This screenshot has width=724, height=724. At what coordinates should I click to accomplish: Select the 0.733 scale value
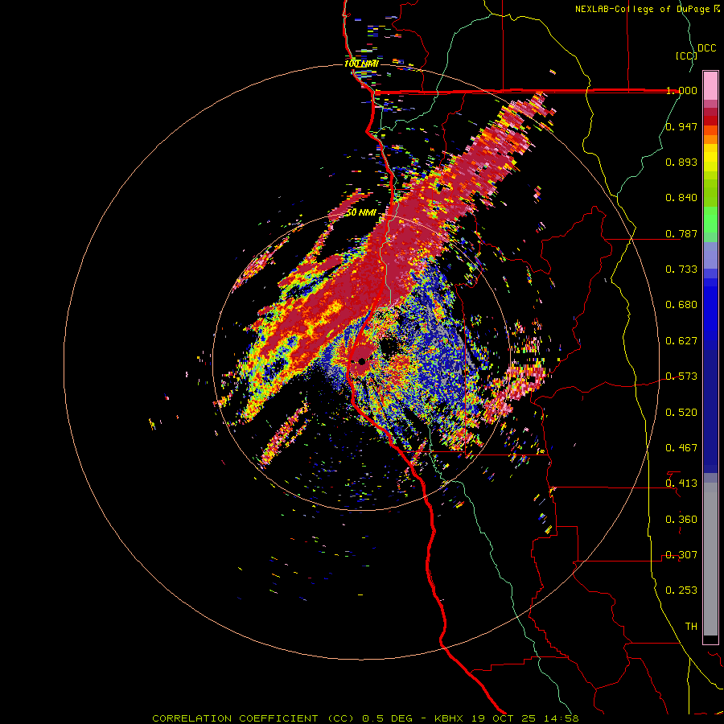[x=681, y=269]
